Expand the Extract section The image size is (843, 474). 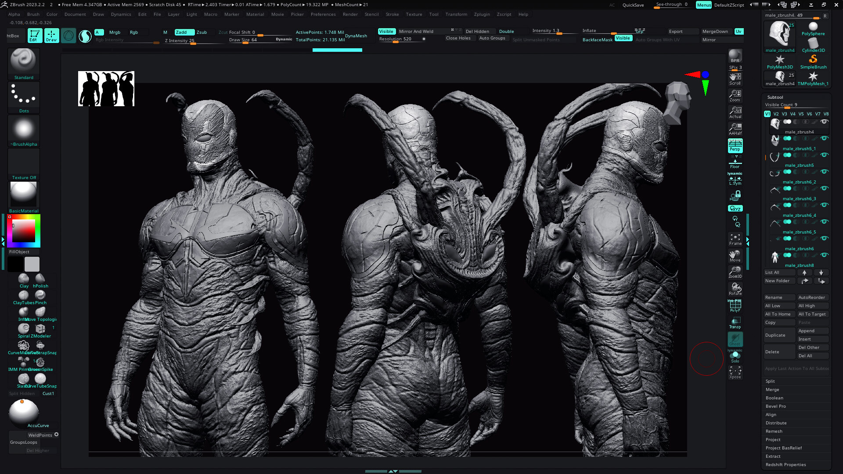tap(773, 456)
